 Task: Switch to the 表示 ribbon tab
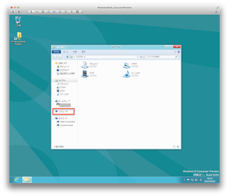click(x=84, y=52)
